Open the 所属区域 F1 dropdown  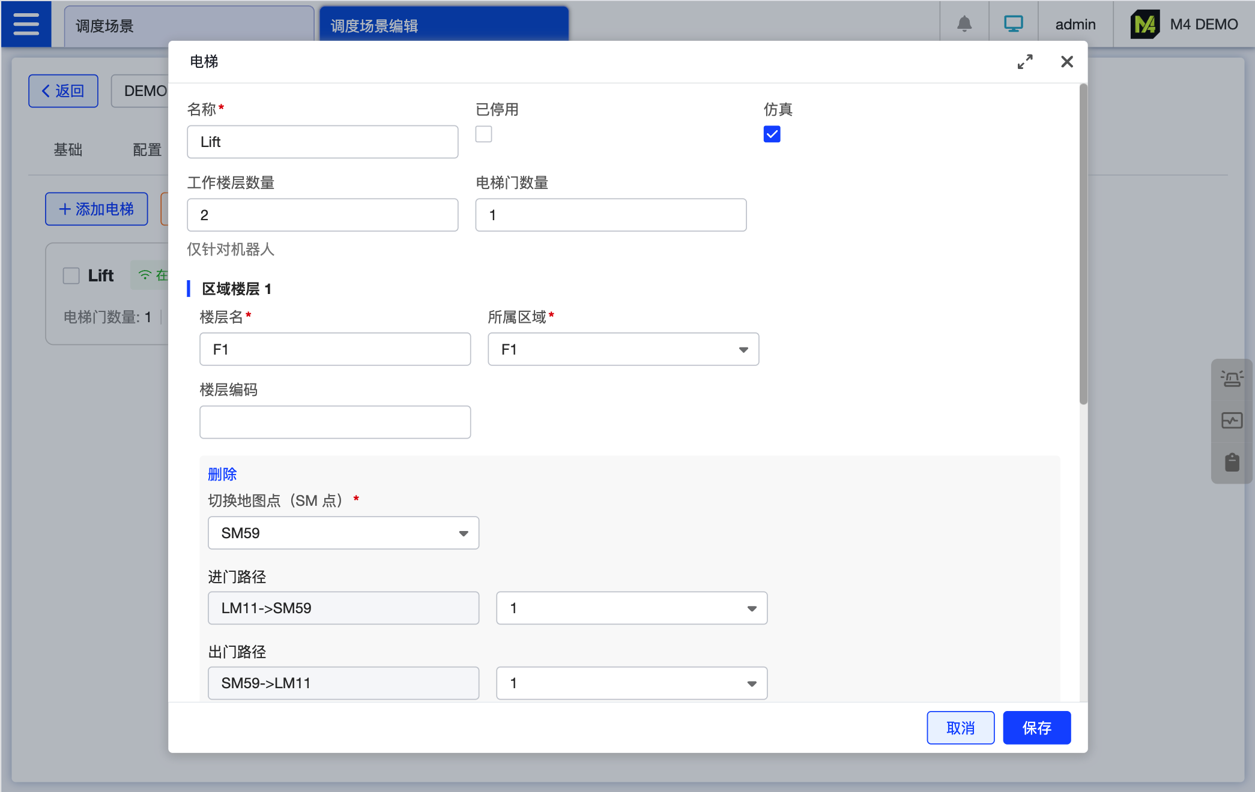(x=623, y=349)
